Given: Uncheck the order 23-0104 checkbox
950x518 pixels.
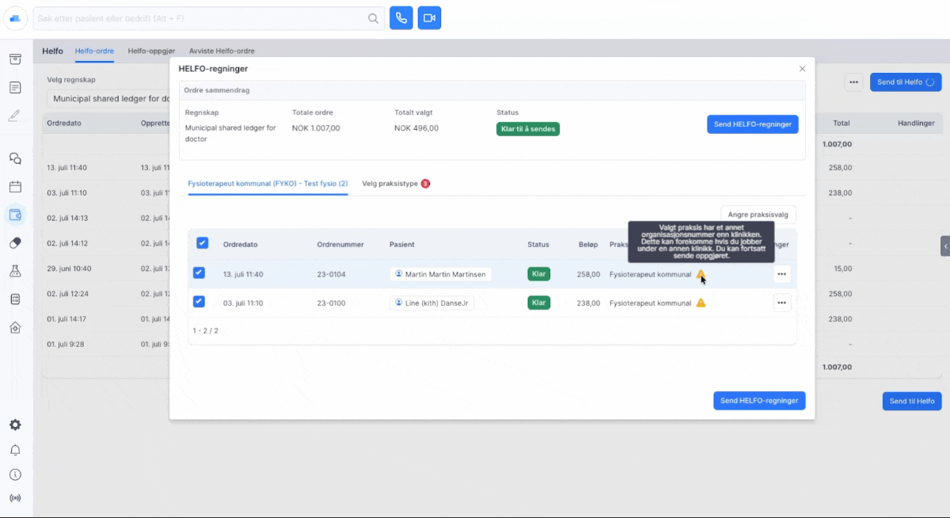Looking at the screenshot, I should [199, 272].
